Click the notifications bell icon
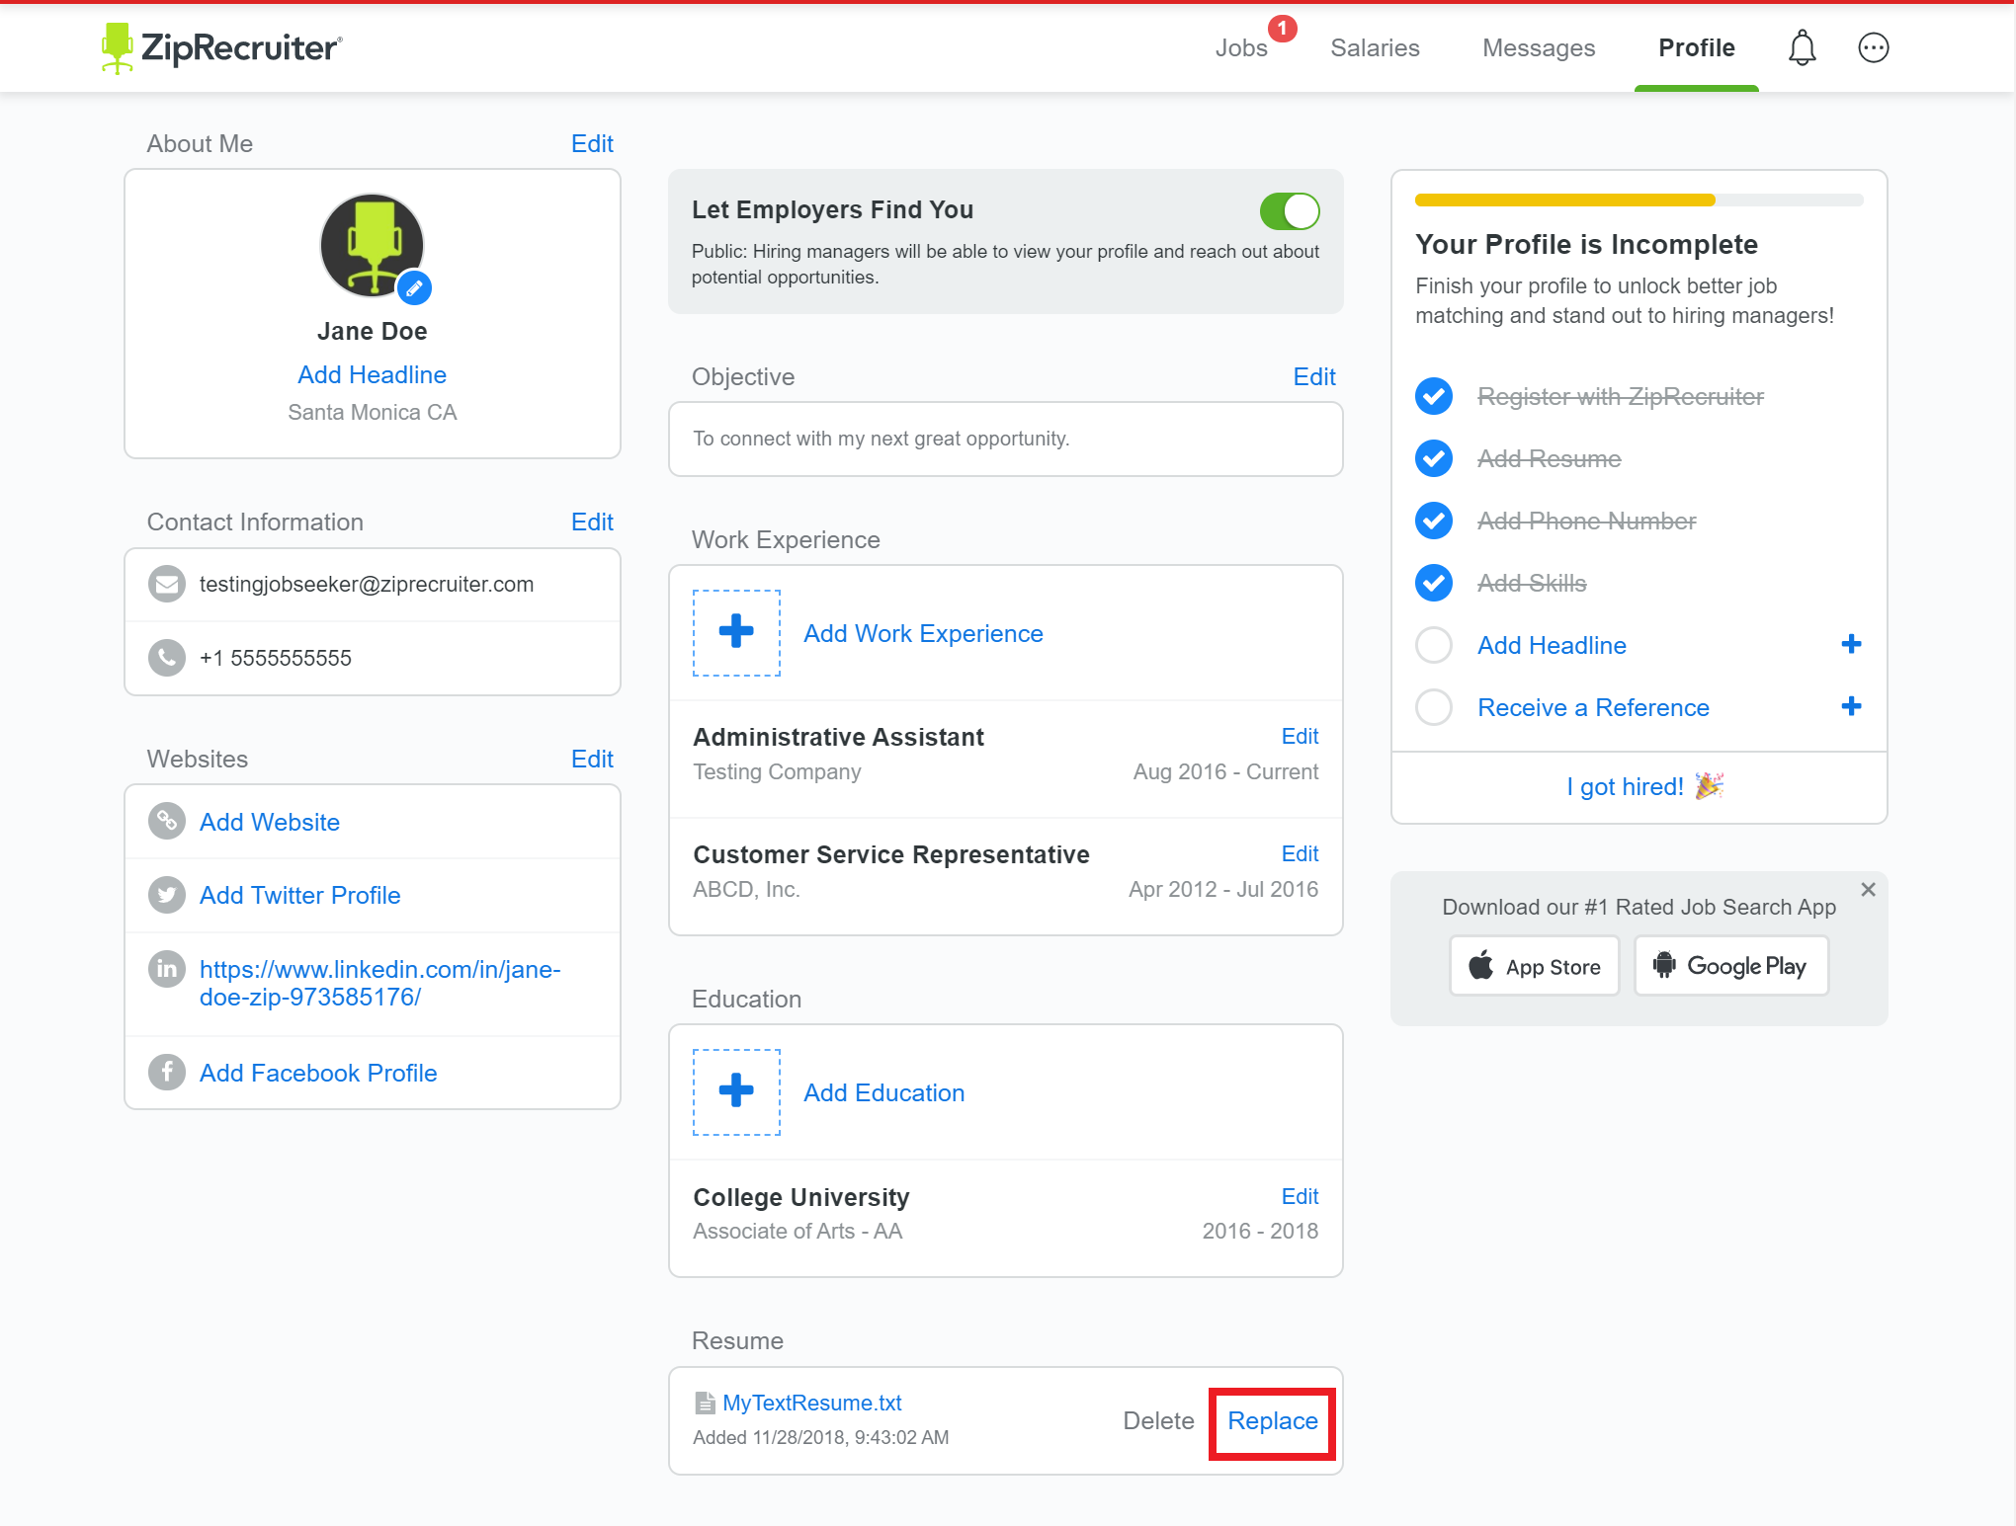 (1802, 47)
